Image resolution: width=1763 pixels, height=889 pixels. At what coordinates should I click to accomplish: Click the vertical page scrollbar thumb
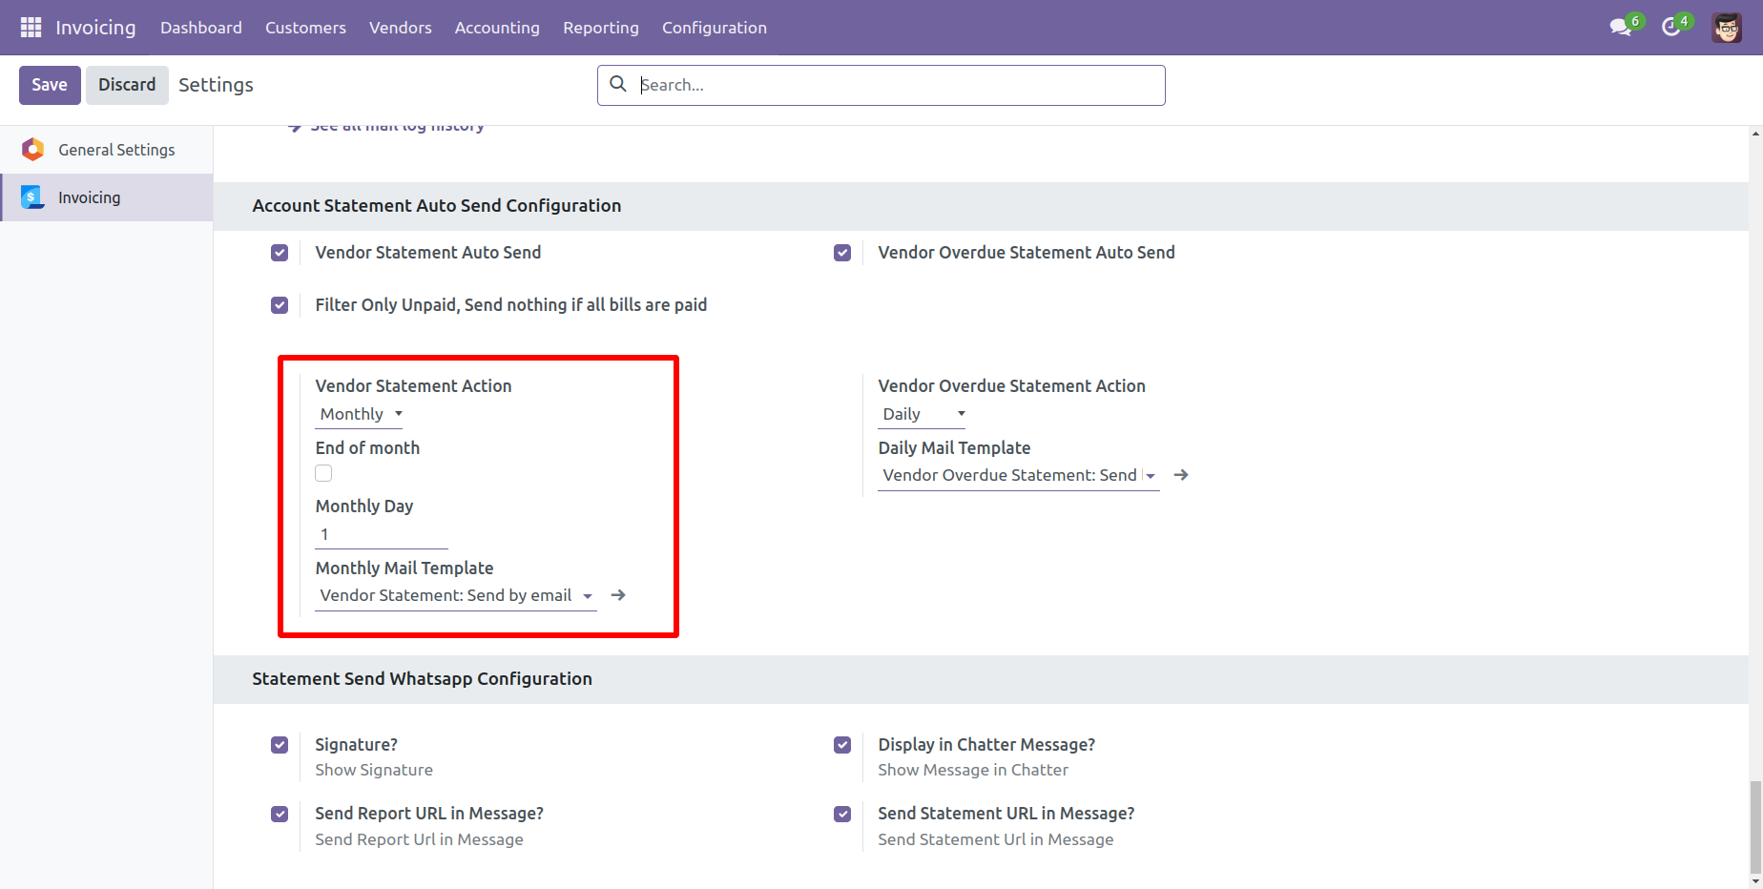pyautogui.click(x=1755, y=825)
